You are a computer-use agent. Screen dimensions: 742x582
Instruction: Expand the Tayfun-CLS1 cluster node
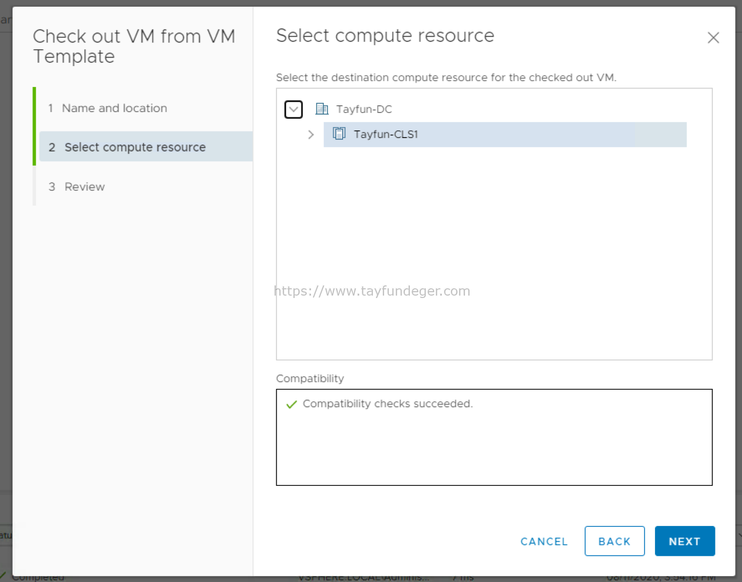point(311,135)
